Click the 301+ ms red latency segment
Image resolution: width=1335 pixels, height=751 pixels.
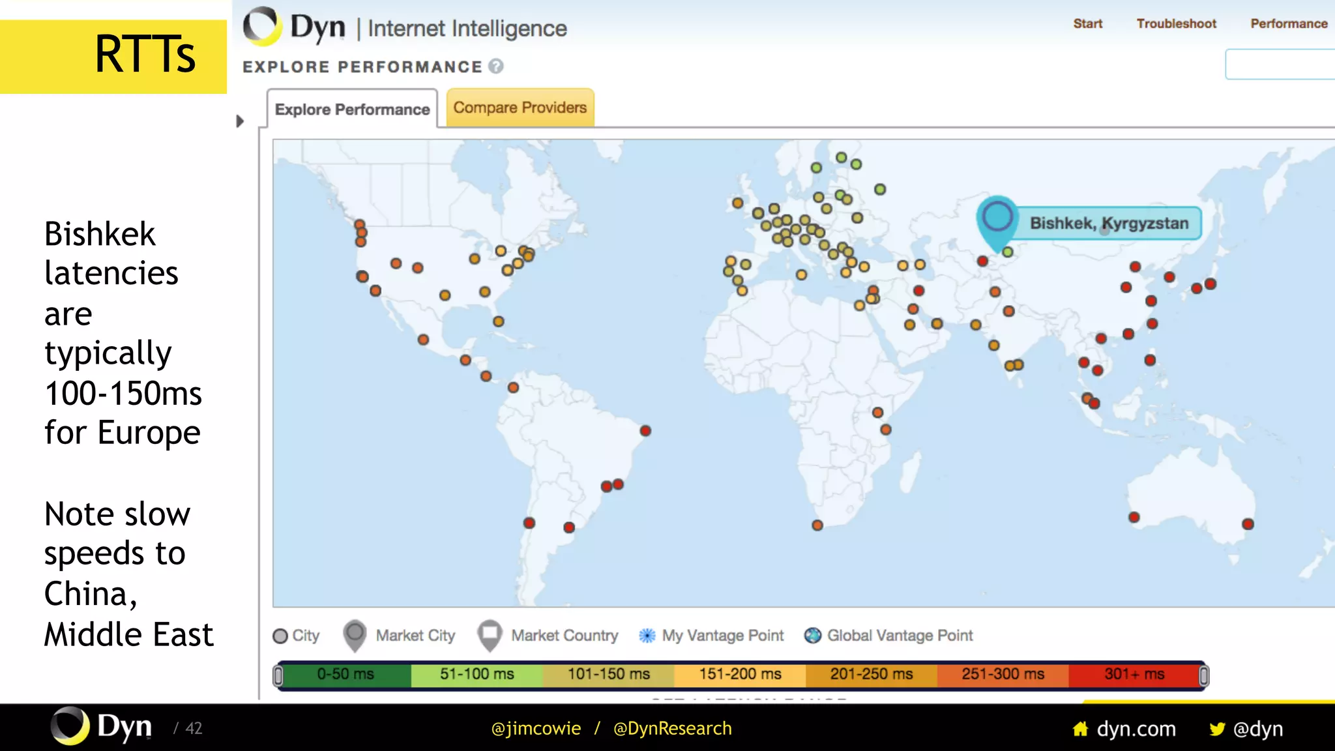pos(1134,675)
